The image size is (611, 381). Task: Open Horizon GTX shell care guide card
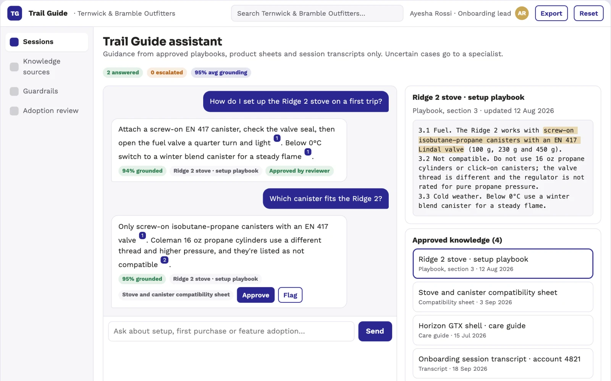pos(503,330)
